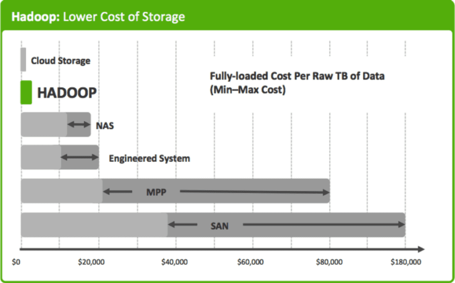This screenshot has height=283, width=455.
Task: Click the SAN label in its bar
Action: [219, 226]
